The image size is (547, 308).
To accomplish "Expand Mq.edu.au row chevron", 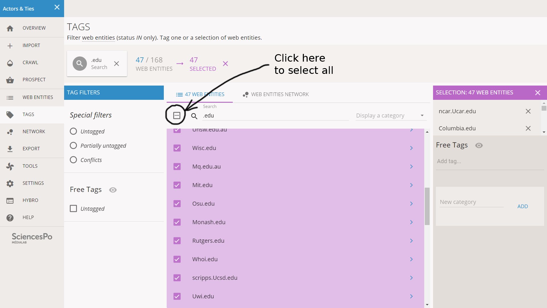I will 411,167.
